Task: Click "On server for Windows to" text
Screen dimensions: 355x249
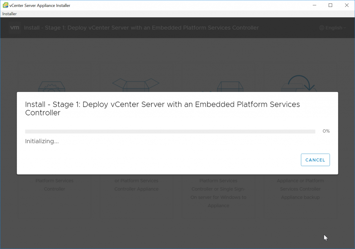Action: (218, 197)
